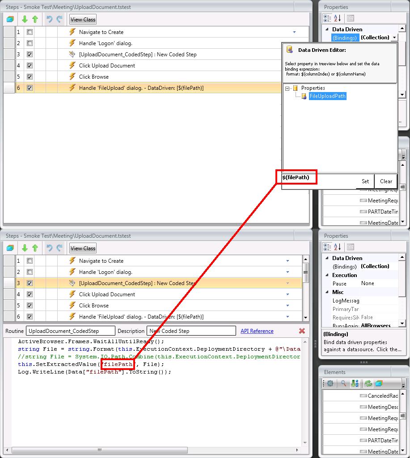The height and width of the screenshot is (458, 410).
Task: Open Bindings Collection dropdown in upper Properties
Action: (394, 38)
